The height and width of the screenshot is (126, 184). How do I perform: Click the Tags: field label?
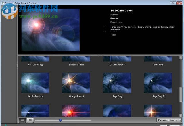pyautogui.click(x=113, y=35)
